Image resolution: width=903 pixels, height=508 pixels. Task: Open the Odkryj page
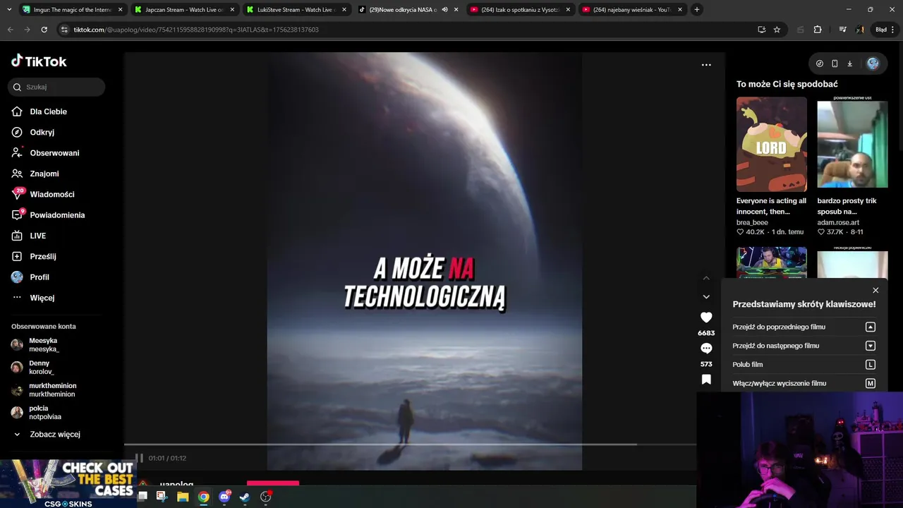(x=42, y=132)
